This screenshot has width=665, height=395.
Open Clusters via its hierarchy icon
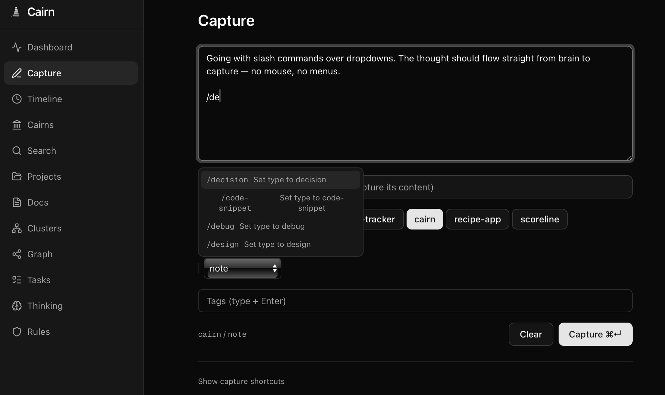coord(17,228)
